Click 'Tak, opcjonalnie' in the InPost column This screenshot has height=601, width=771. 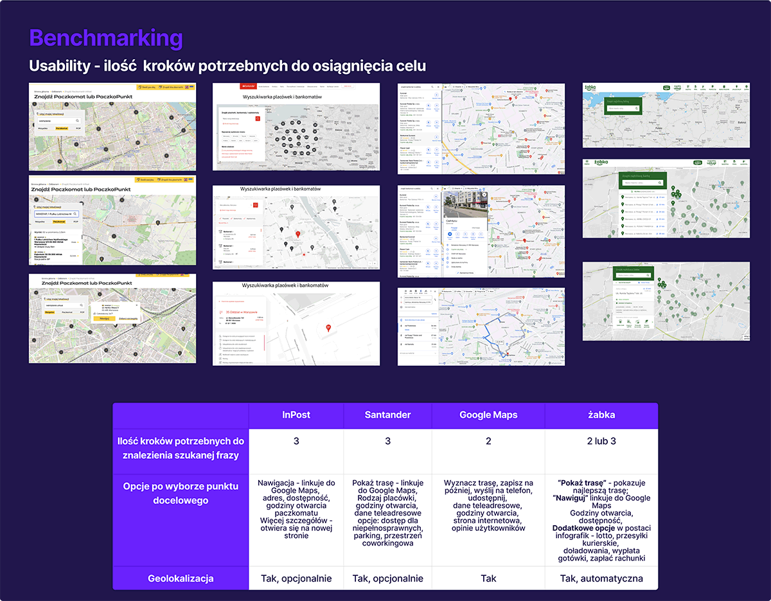pos(296,579)
